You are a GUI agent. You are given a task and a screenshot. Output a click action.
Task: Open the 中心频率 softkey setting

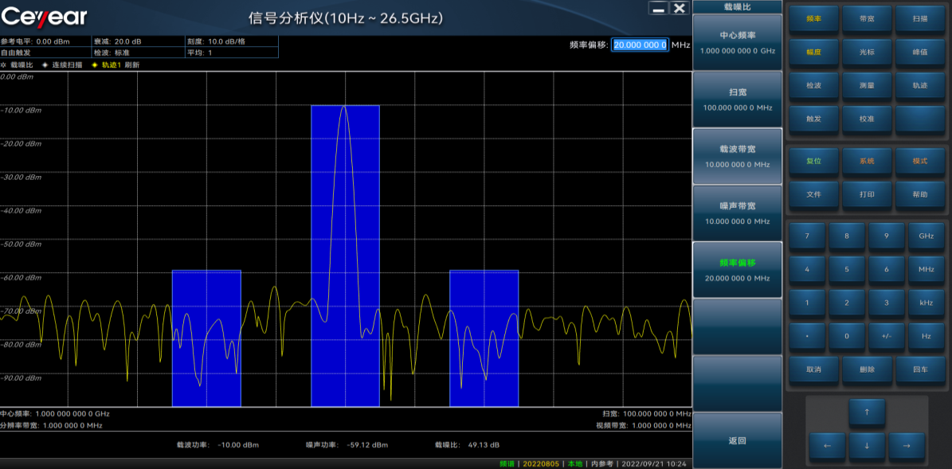click(737, 42)
